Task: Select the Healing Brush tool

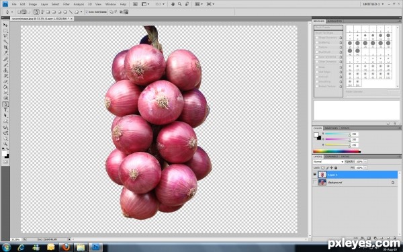Action: (5, 59)
